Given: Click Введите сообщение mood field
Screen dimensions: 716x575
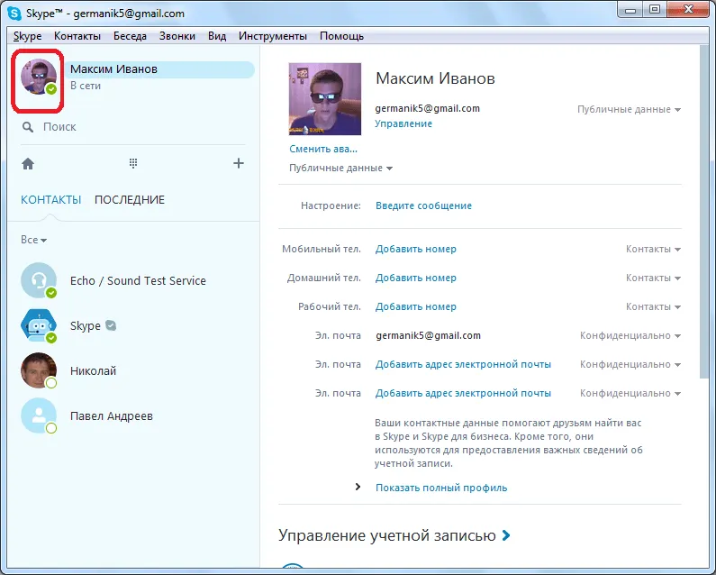Looking at the screenshot, I should tap(424, 205).
